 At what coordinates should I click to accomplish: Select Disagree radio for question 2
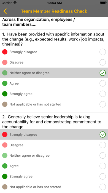pos(102,145)
